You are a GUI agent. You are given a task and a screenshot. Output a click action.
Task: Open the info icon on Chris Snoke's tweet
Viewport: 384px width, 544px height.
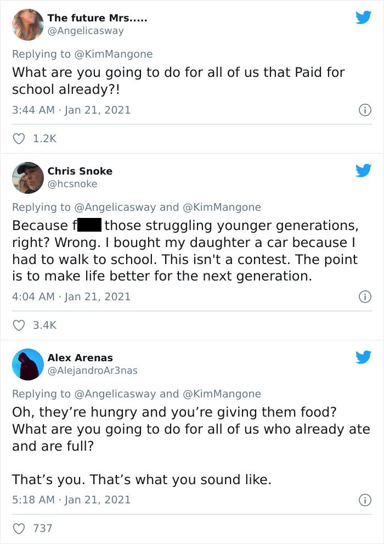pyautogui.click(x=366, y=298)
